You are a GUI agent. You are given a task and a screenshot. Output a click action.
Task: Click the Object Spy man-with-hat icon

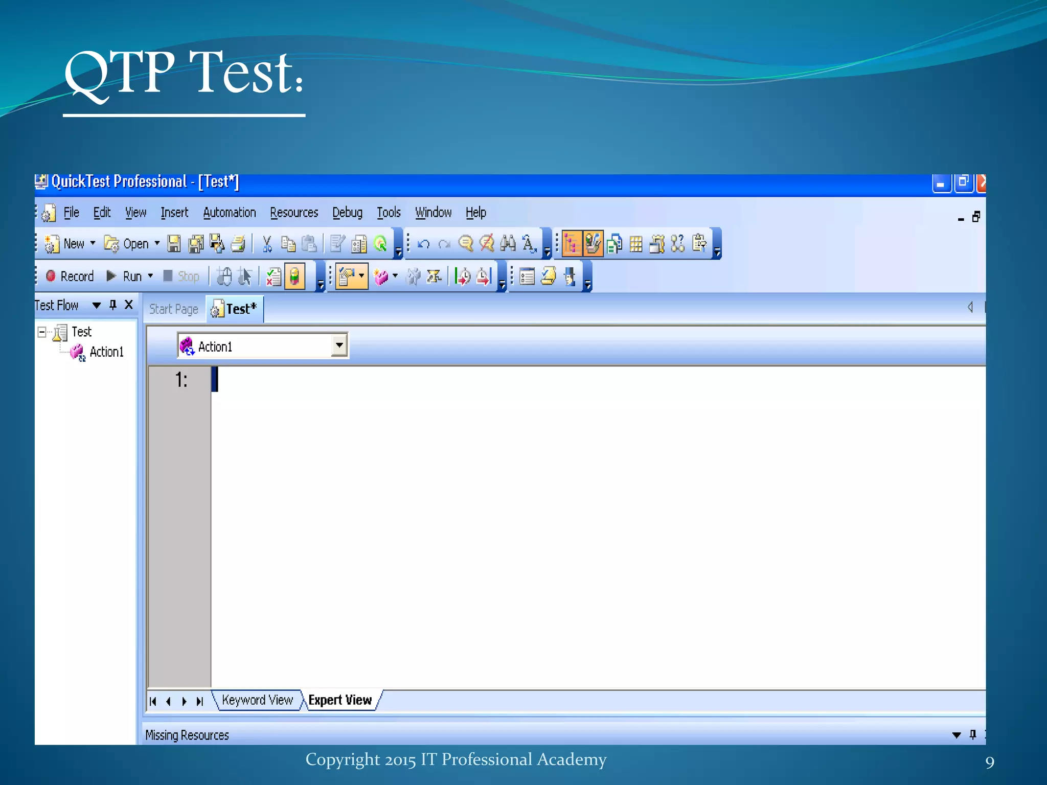point(570,276)
